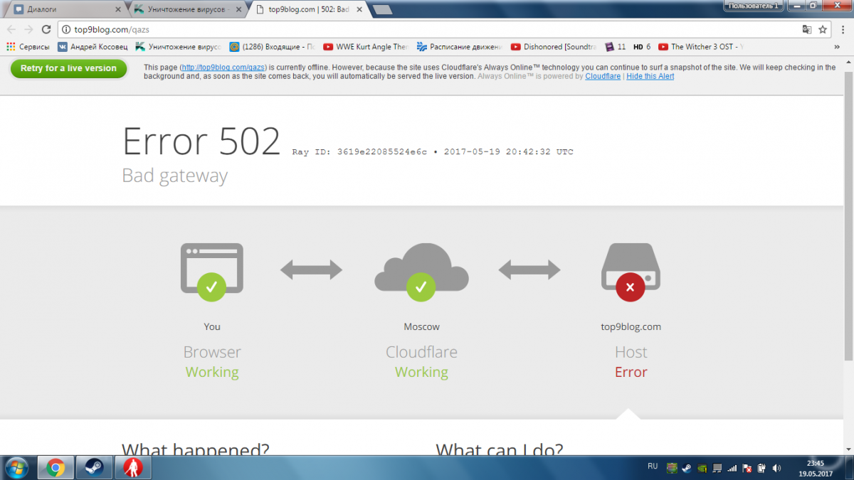Dismiss the notice via Hide this Alert
The height and width of the screenshot is (480, 854).
(650, 76)
